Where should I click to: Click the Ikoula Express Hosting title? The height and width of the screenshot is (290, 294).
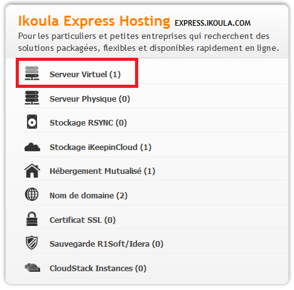click(94, 21)
